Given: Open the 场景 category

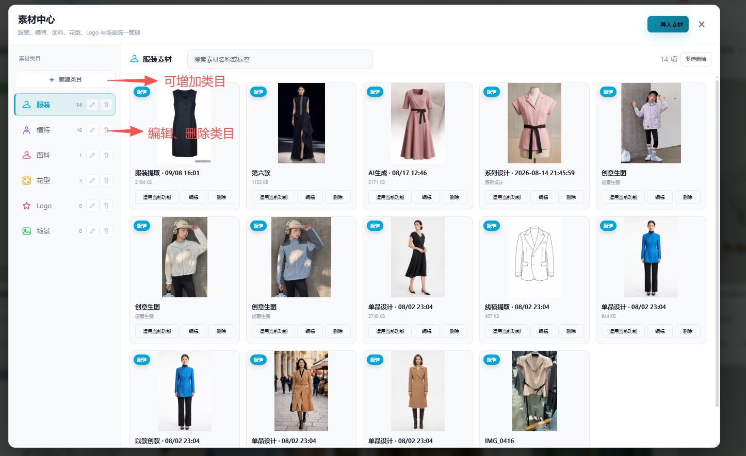Looking at the screenshot, I should (64, 231).
